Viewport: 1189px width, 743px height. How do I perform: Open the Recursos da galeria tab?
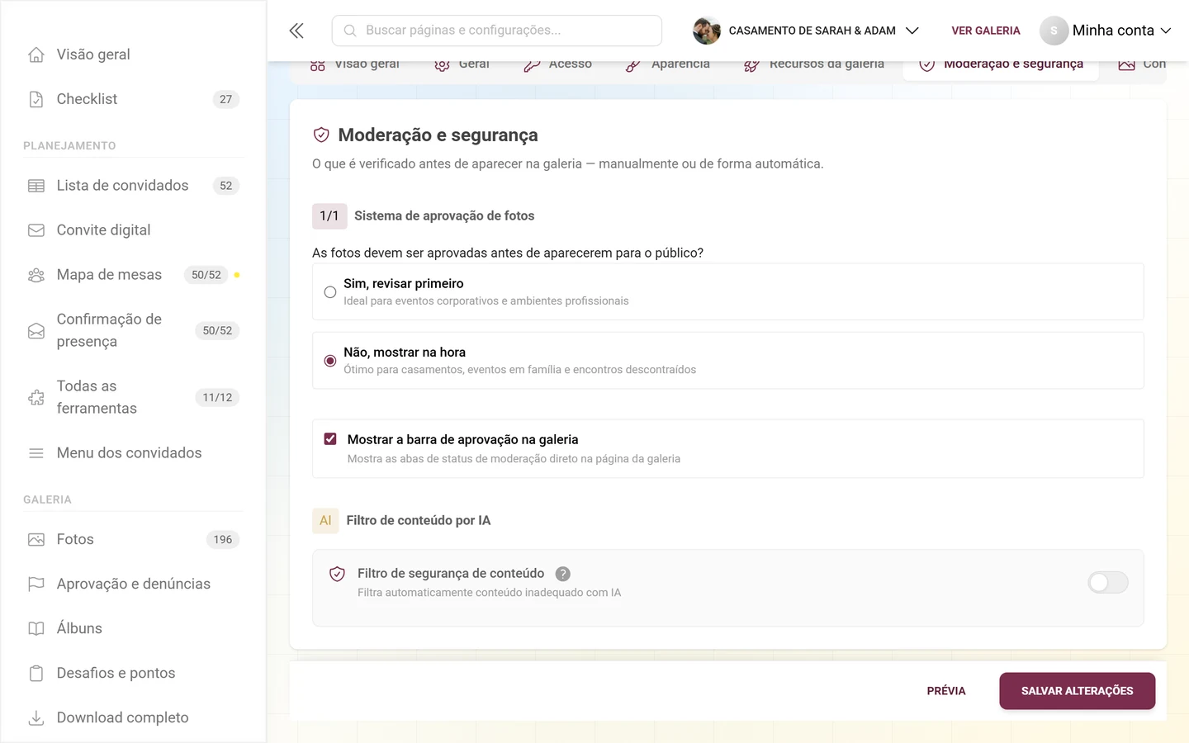click(x=814, y=64)
